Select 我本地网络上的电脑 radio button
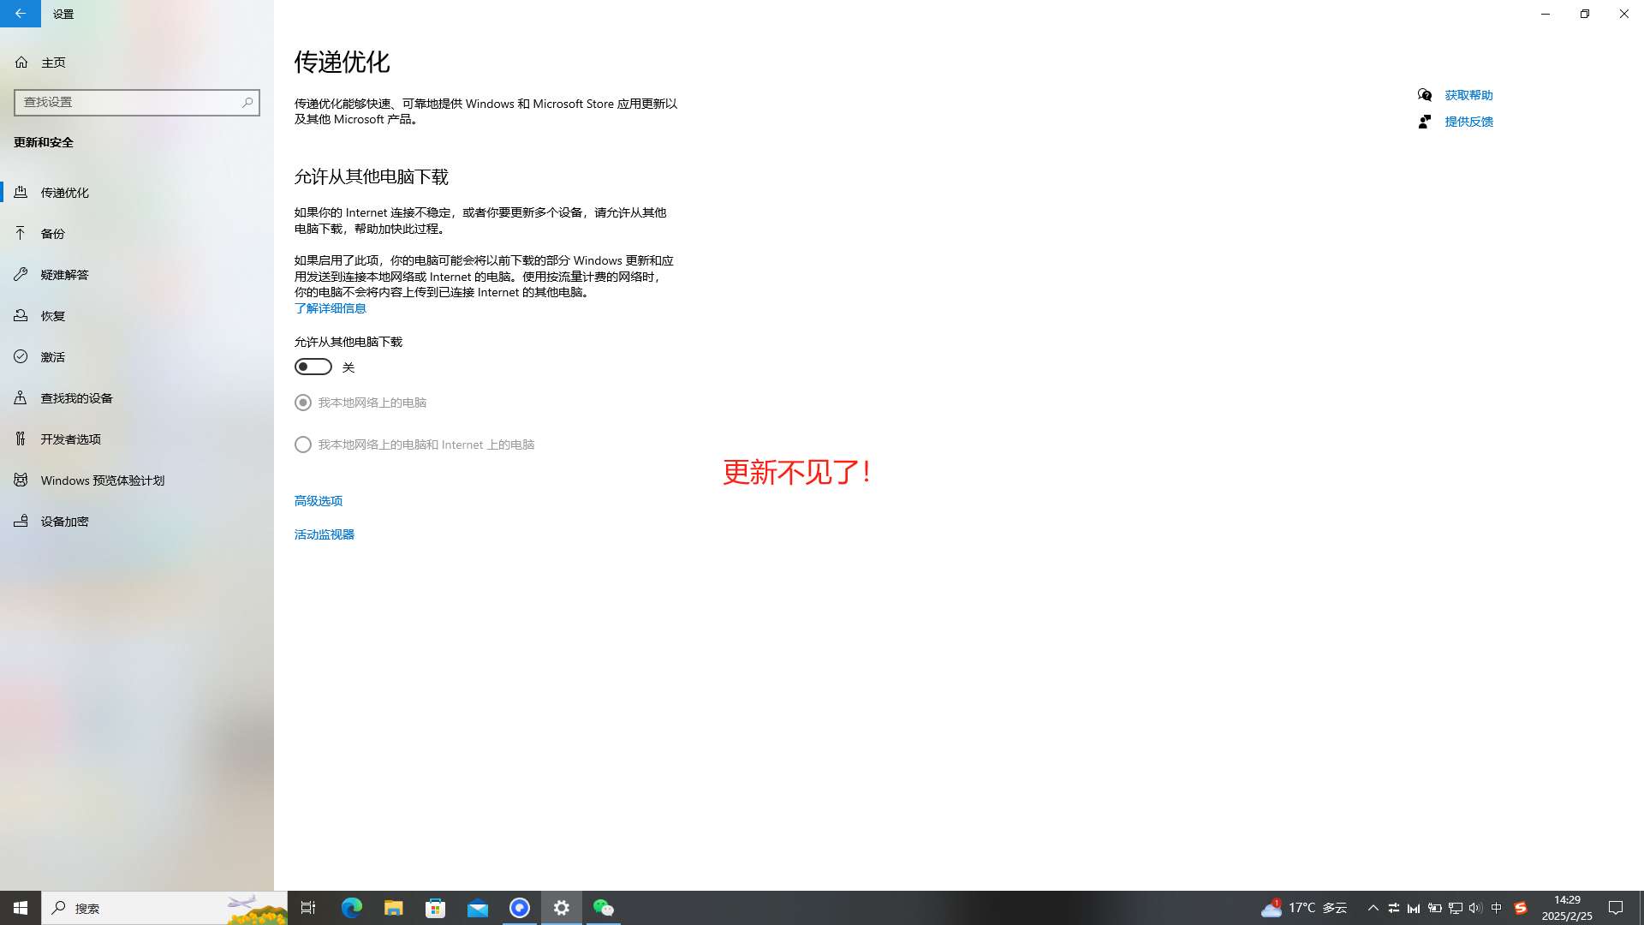The height and width of the screenshot is (925, 1644). pos(302,402)
